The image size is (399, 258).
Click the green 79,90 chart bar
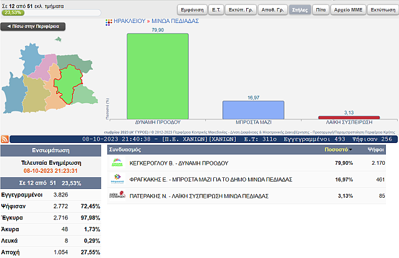tap(157, 75)
